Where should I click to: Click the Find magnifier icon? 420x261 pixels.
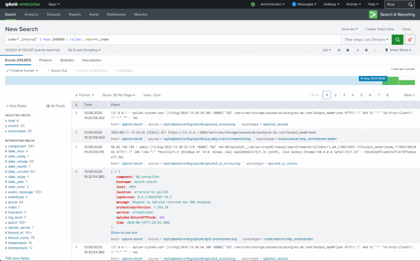(410, 4)
